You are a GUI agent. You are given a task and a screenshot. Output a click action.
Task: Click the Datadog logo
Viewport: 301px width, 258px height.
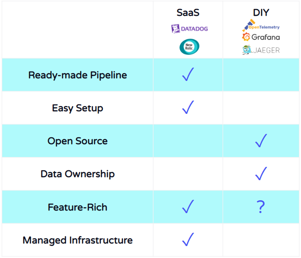[190, 29]
